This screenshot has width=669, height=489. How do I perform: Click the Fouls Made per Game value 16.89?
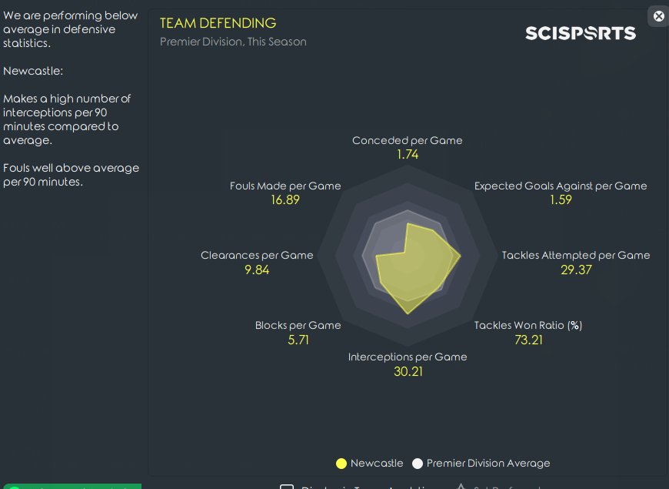[285, 200]
